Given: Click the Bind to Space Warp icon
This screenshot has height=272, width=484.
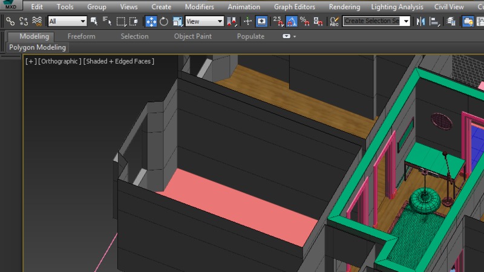Looking at the screenshot, I should (x=38, y=21).
